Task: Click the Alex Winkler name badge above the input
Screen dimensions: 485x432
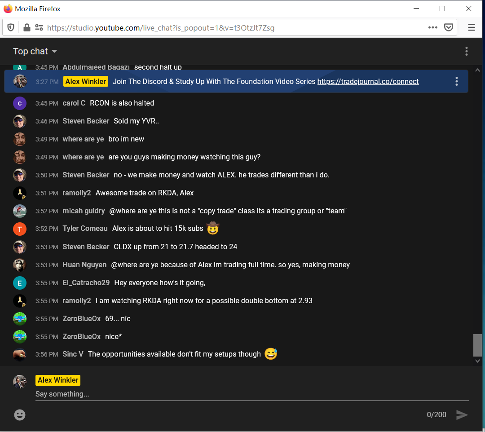Action: (57, 380)
